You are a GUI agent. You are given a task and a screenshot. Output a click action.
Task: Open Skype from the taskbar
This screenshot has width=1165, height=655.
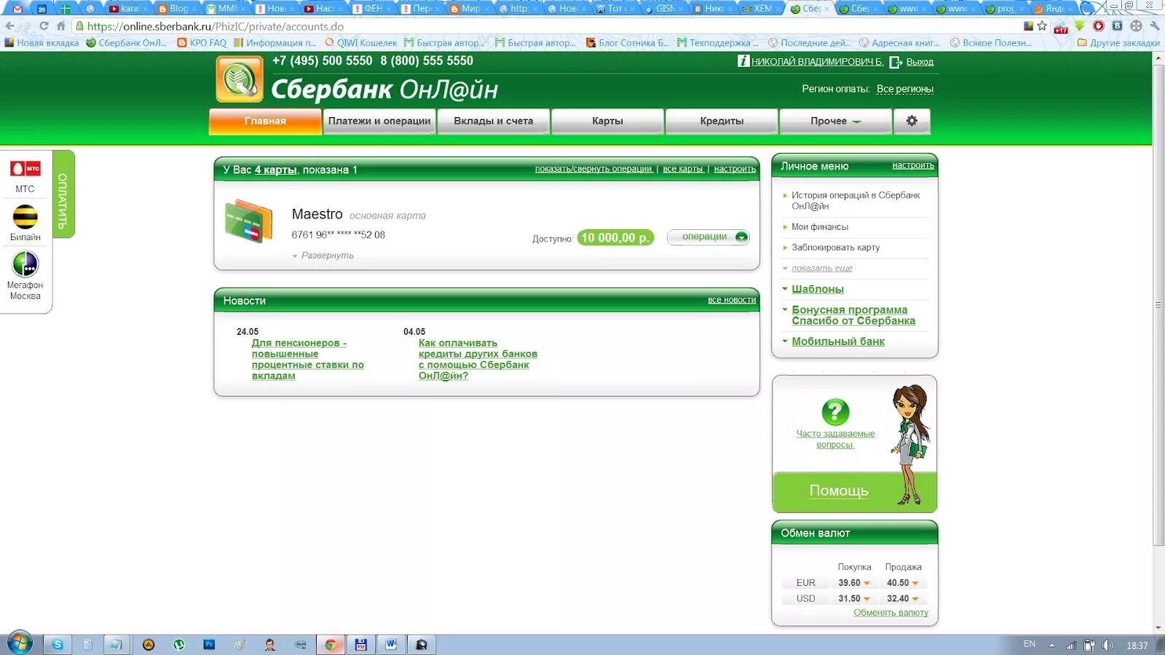(x=58, y=644)
